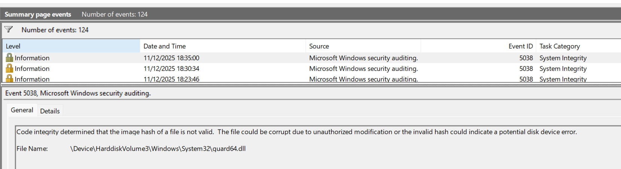Click lock icon of 18:23:46 event

click(9, 78)
